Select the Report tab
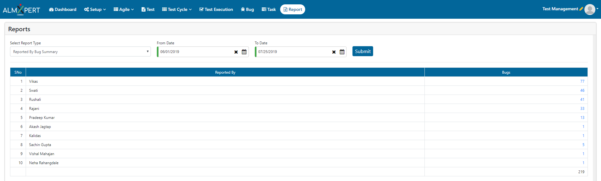601x181 pixels. [293, 9]
